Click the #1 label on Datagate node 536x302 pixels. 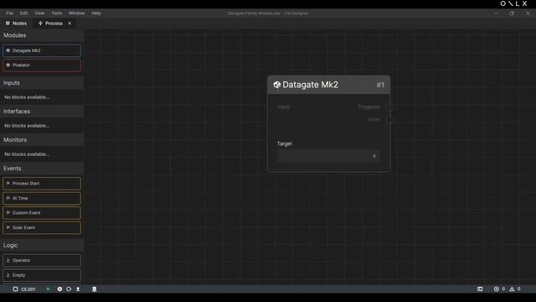click(380, 85)
